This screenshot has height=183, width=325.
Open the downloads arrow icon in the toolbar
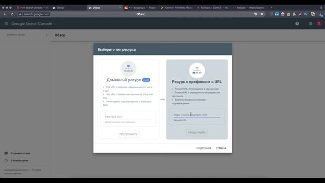point(320,14)
